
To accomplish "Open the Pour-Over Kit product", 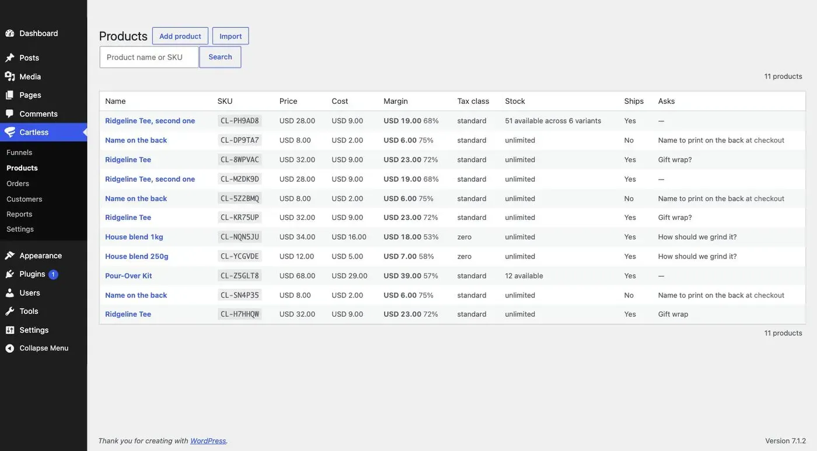I will [x=128, y=275].
